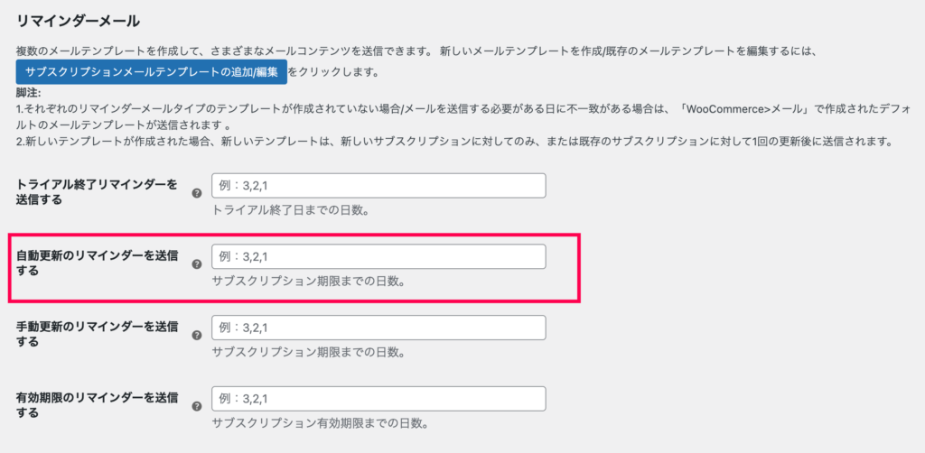Show help icon for 手動更新のリマインダー
The image size is (925, 453).
(197, 335)
